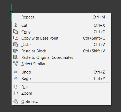
Task: Click the hand Pan icon
Action: coord(16,87)
